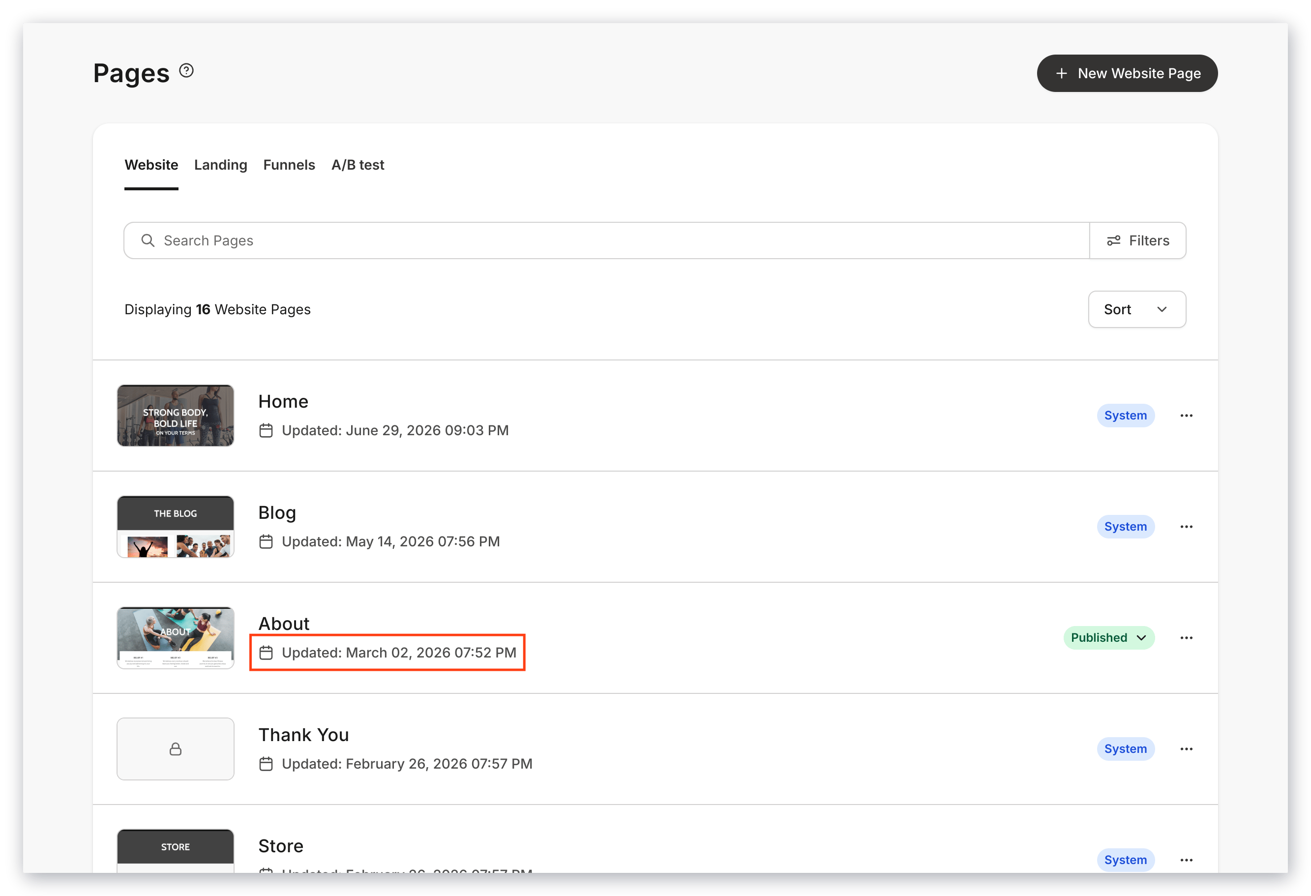The height and width of the screenshot is (896, 1311).
Task: Open the Home page thumbnail
Action: [176, 415]
